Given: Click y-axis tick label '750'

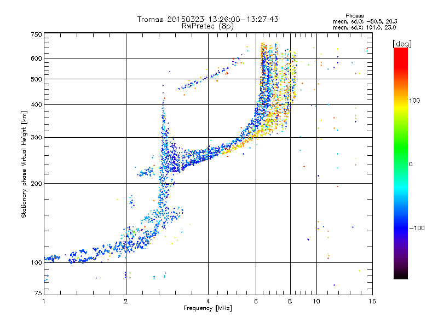Looking at the screenshot, I should coord(36,34).
